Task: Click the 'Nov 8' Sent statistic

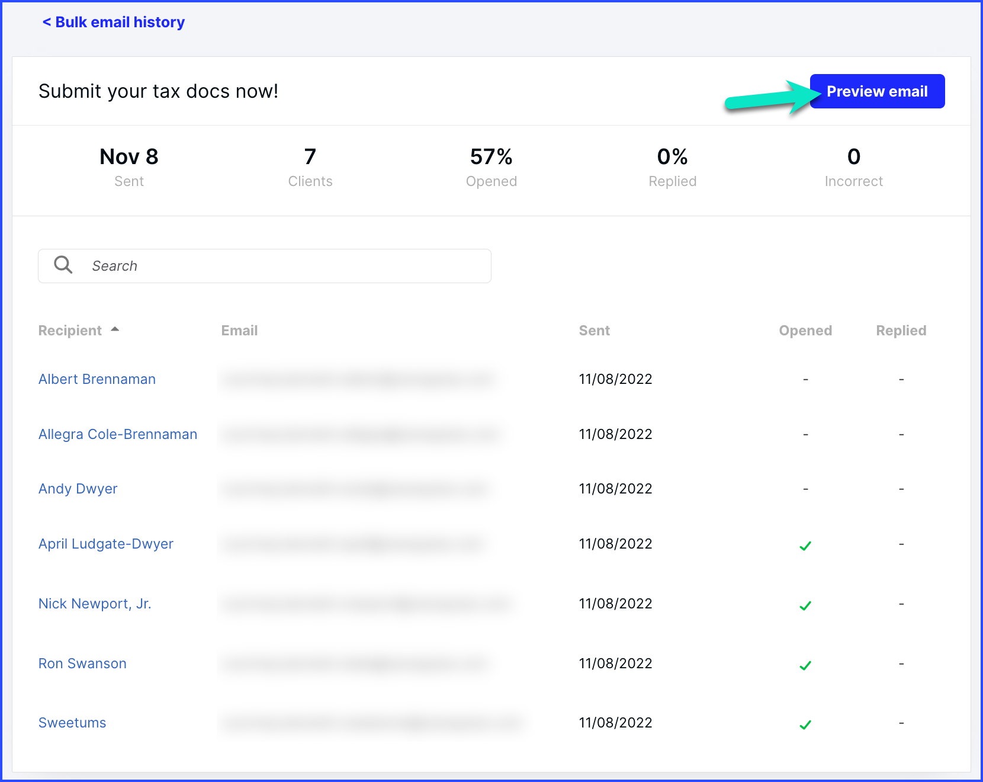Action: click(129, 168)
